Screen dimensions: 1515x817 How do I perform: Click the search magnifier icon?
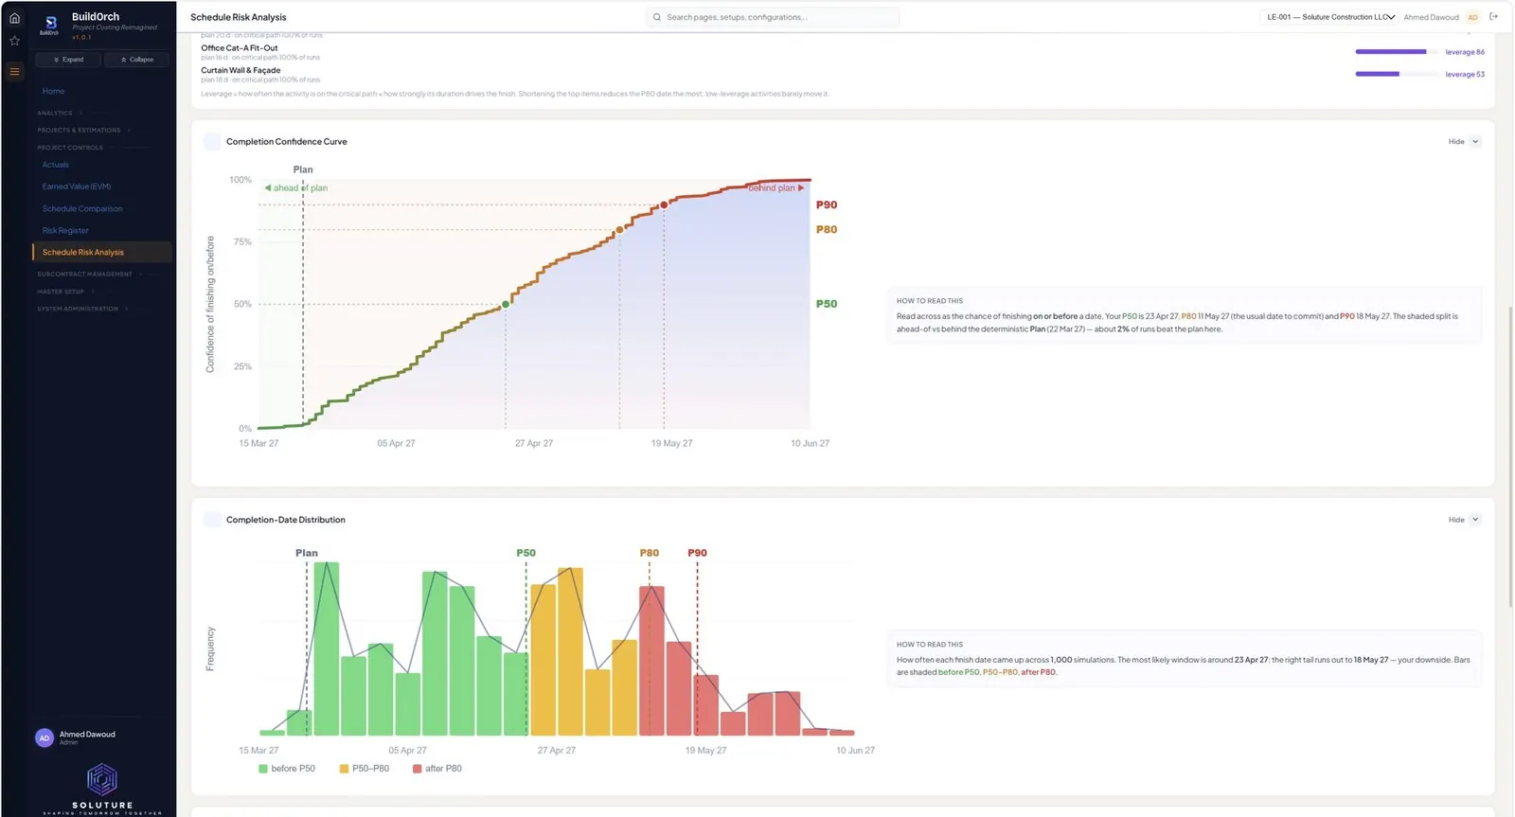coord(657,17)
